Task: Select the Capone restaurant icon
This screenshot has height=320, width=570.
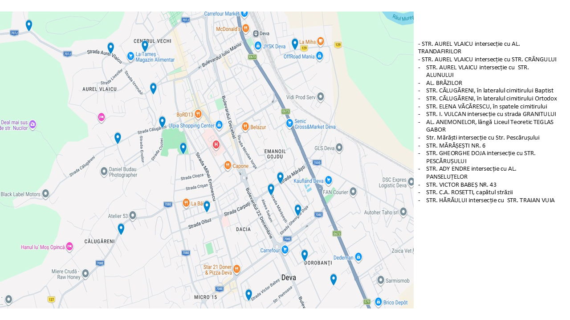Action: [228, 166]
